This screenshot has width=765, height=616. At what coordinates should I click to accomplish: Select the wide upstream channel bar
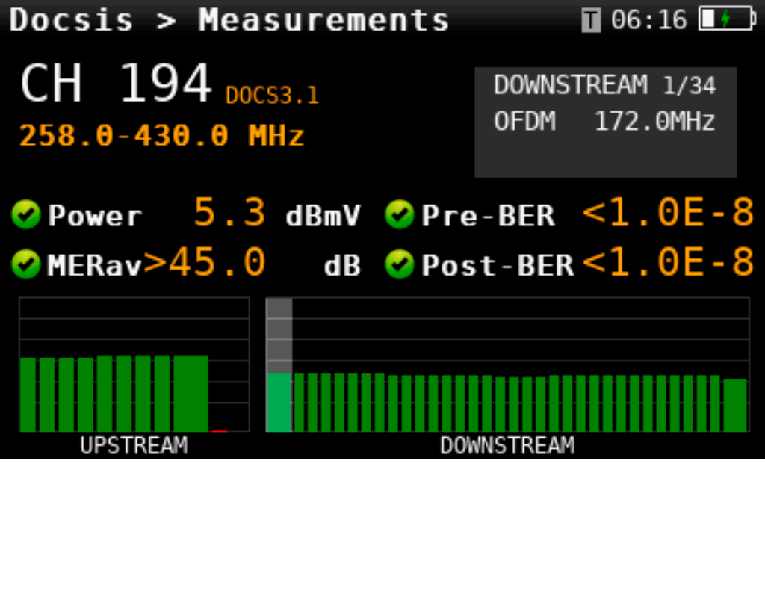(x=191, y=393)
